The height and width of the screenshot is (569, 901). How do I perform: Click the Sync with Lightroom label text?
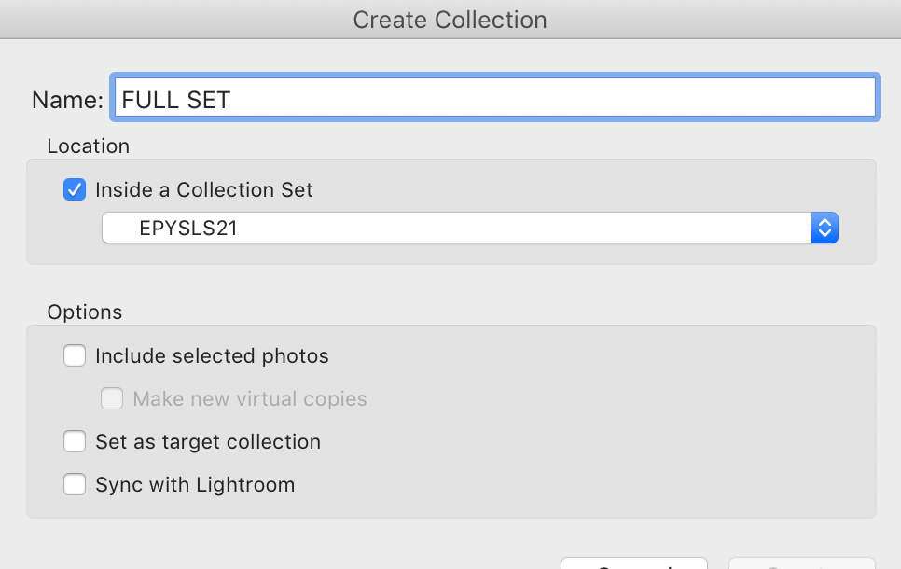point(195,484)
